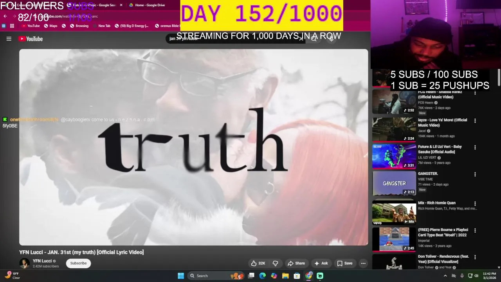Open the Chrome apps grid shortcut
The height and width of the screenshot is (282, 501).
(12, 26)
